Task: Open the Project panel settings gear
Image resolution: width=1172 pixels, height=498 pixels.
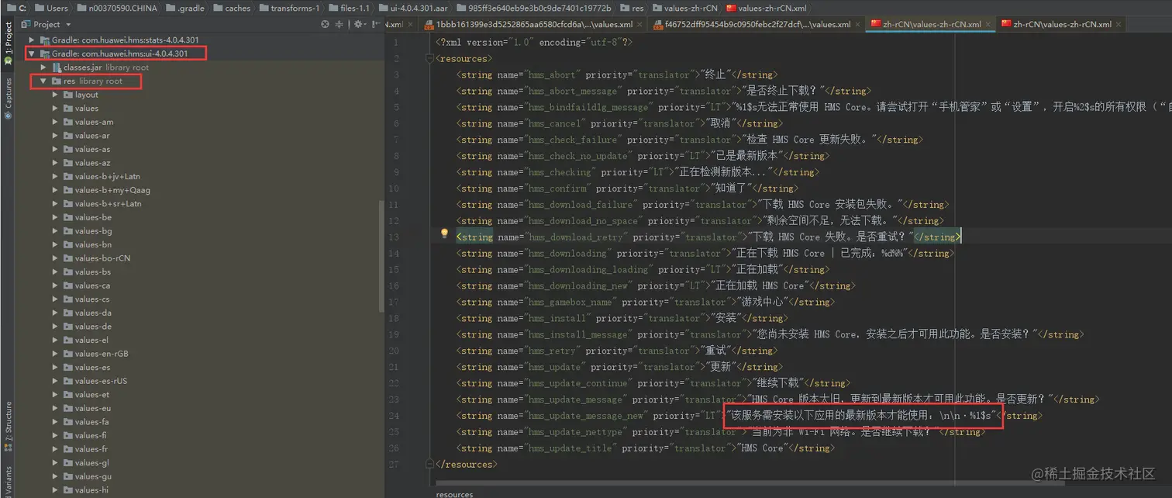Action: click(x=359, y=24)
